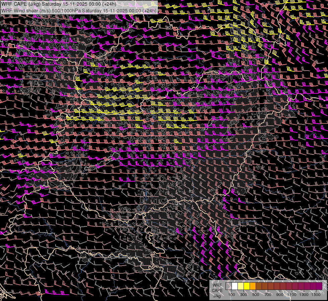Click the brown swatch above the 500 mark
This screenshot has width=328, height=301.
(x=259, y=286)
